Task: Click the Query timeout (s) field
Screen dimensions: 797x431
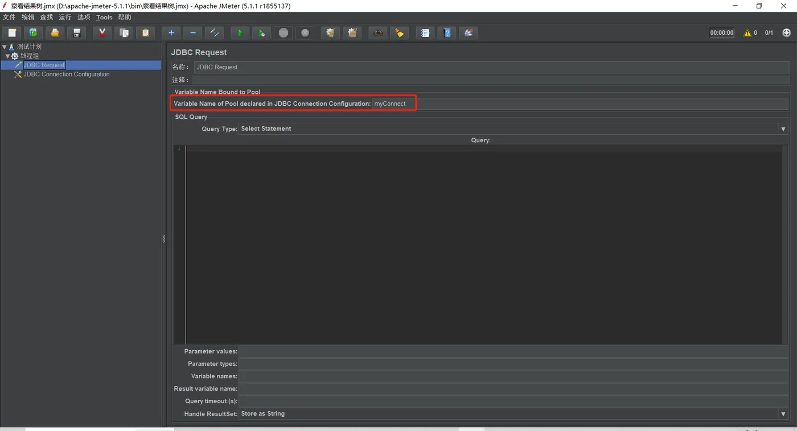Action: pos(513,401)
